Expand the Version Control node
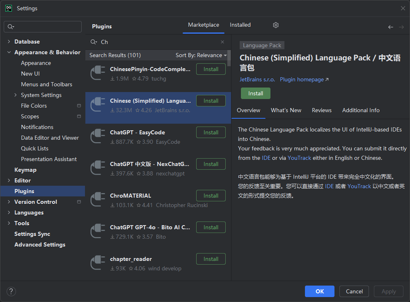410x302 pixels. click(9, 202)
